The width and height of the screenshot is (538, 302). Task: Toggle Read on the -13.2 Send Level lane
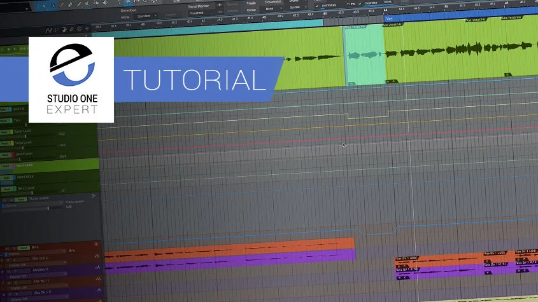pyautogui.click(x=5, y=132)
